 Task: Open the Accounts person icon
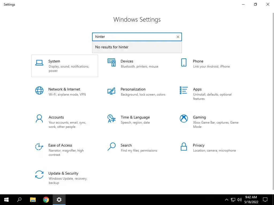(39, 119)
